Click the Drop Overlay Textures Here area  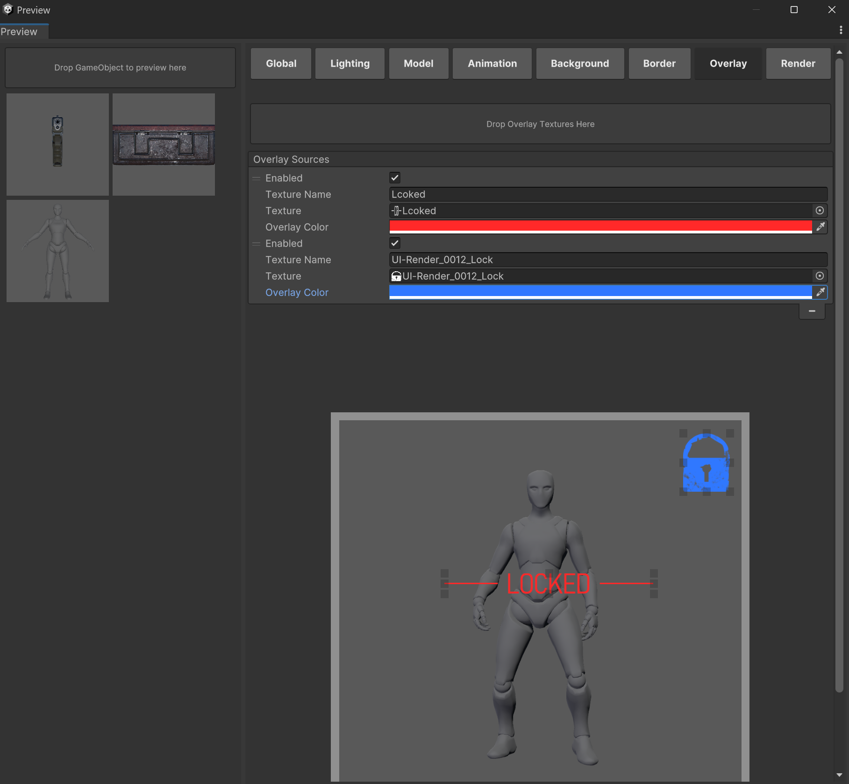[x=540, y=124]
